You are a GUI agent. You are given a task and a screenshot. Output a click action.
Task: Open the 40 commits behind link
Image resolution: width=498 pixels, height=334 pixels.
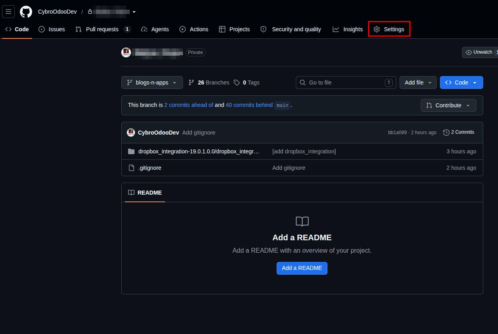click(x=249, y=105)
